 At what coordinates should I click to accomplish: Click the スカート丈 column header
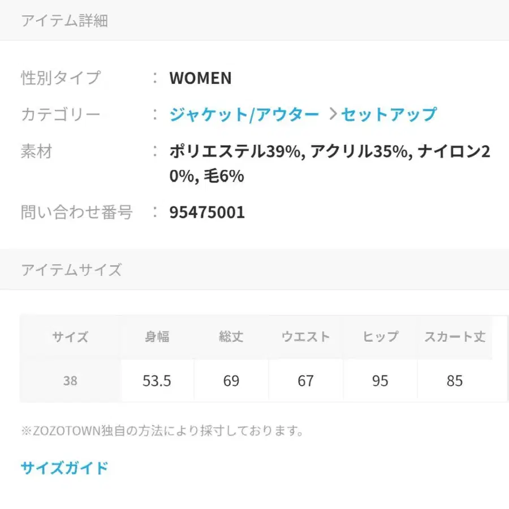click(x=455, y=337)
